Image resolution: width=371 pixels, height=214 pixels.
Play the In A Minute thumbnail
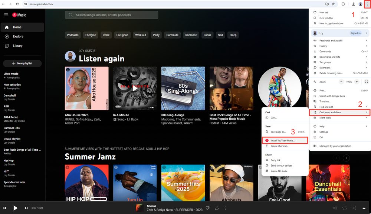(135, 88)
